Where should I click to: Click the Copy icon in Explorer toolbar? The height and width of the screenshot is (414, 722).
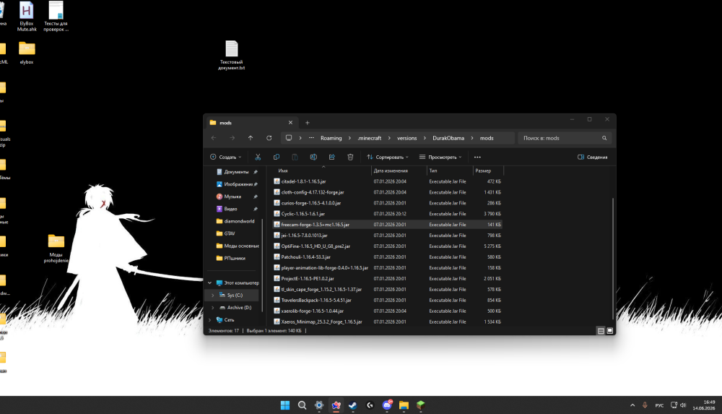(277, 158)
